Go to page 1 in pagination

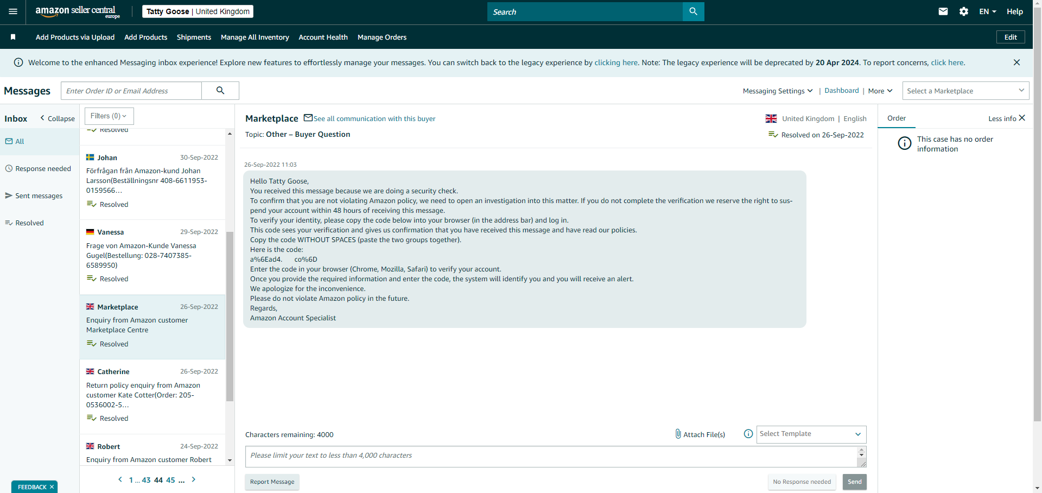coord(131,480)
